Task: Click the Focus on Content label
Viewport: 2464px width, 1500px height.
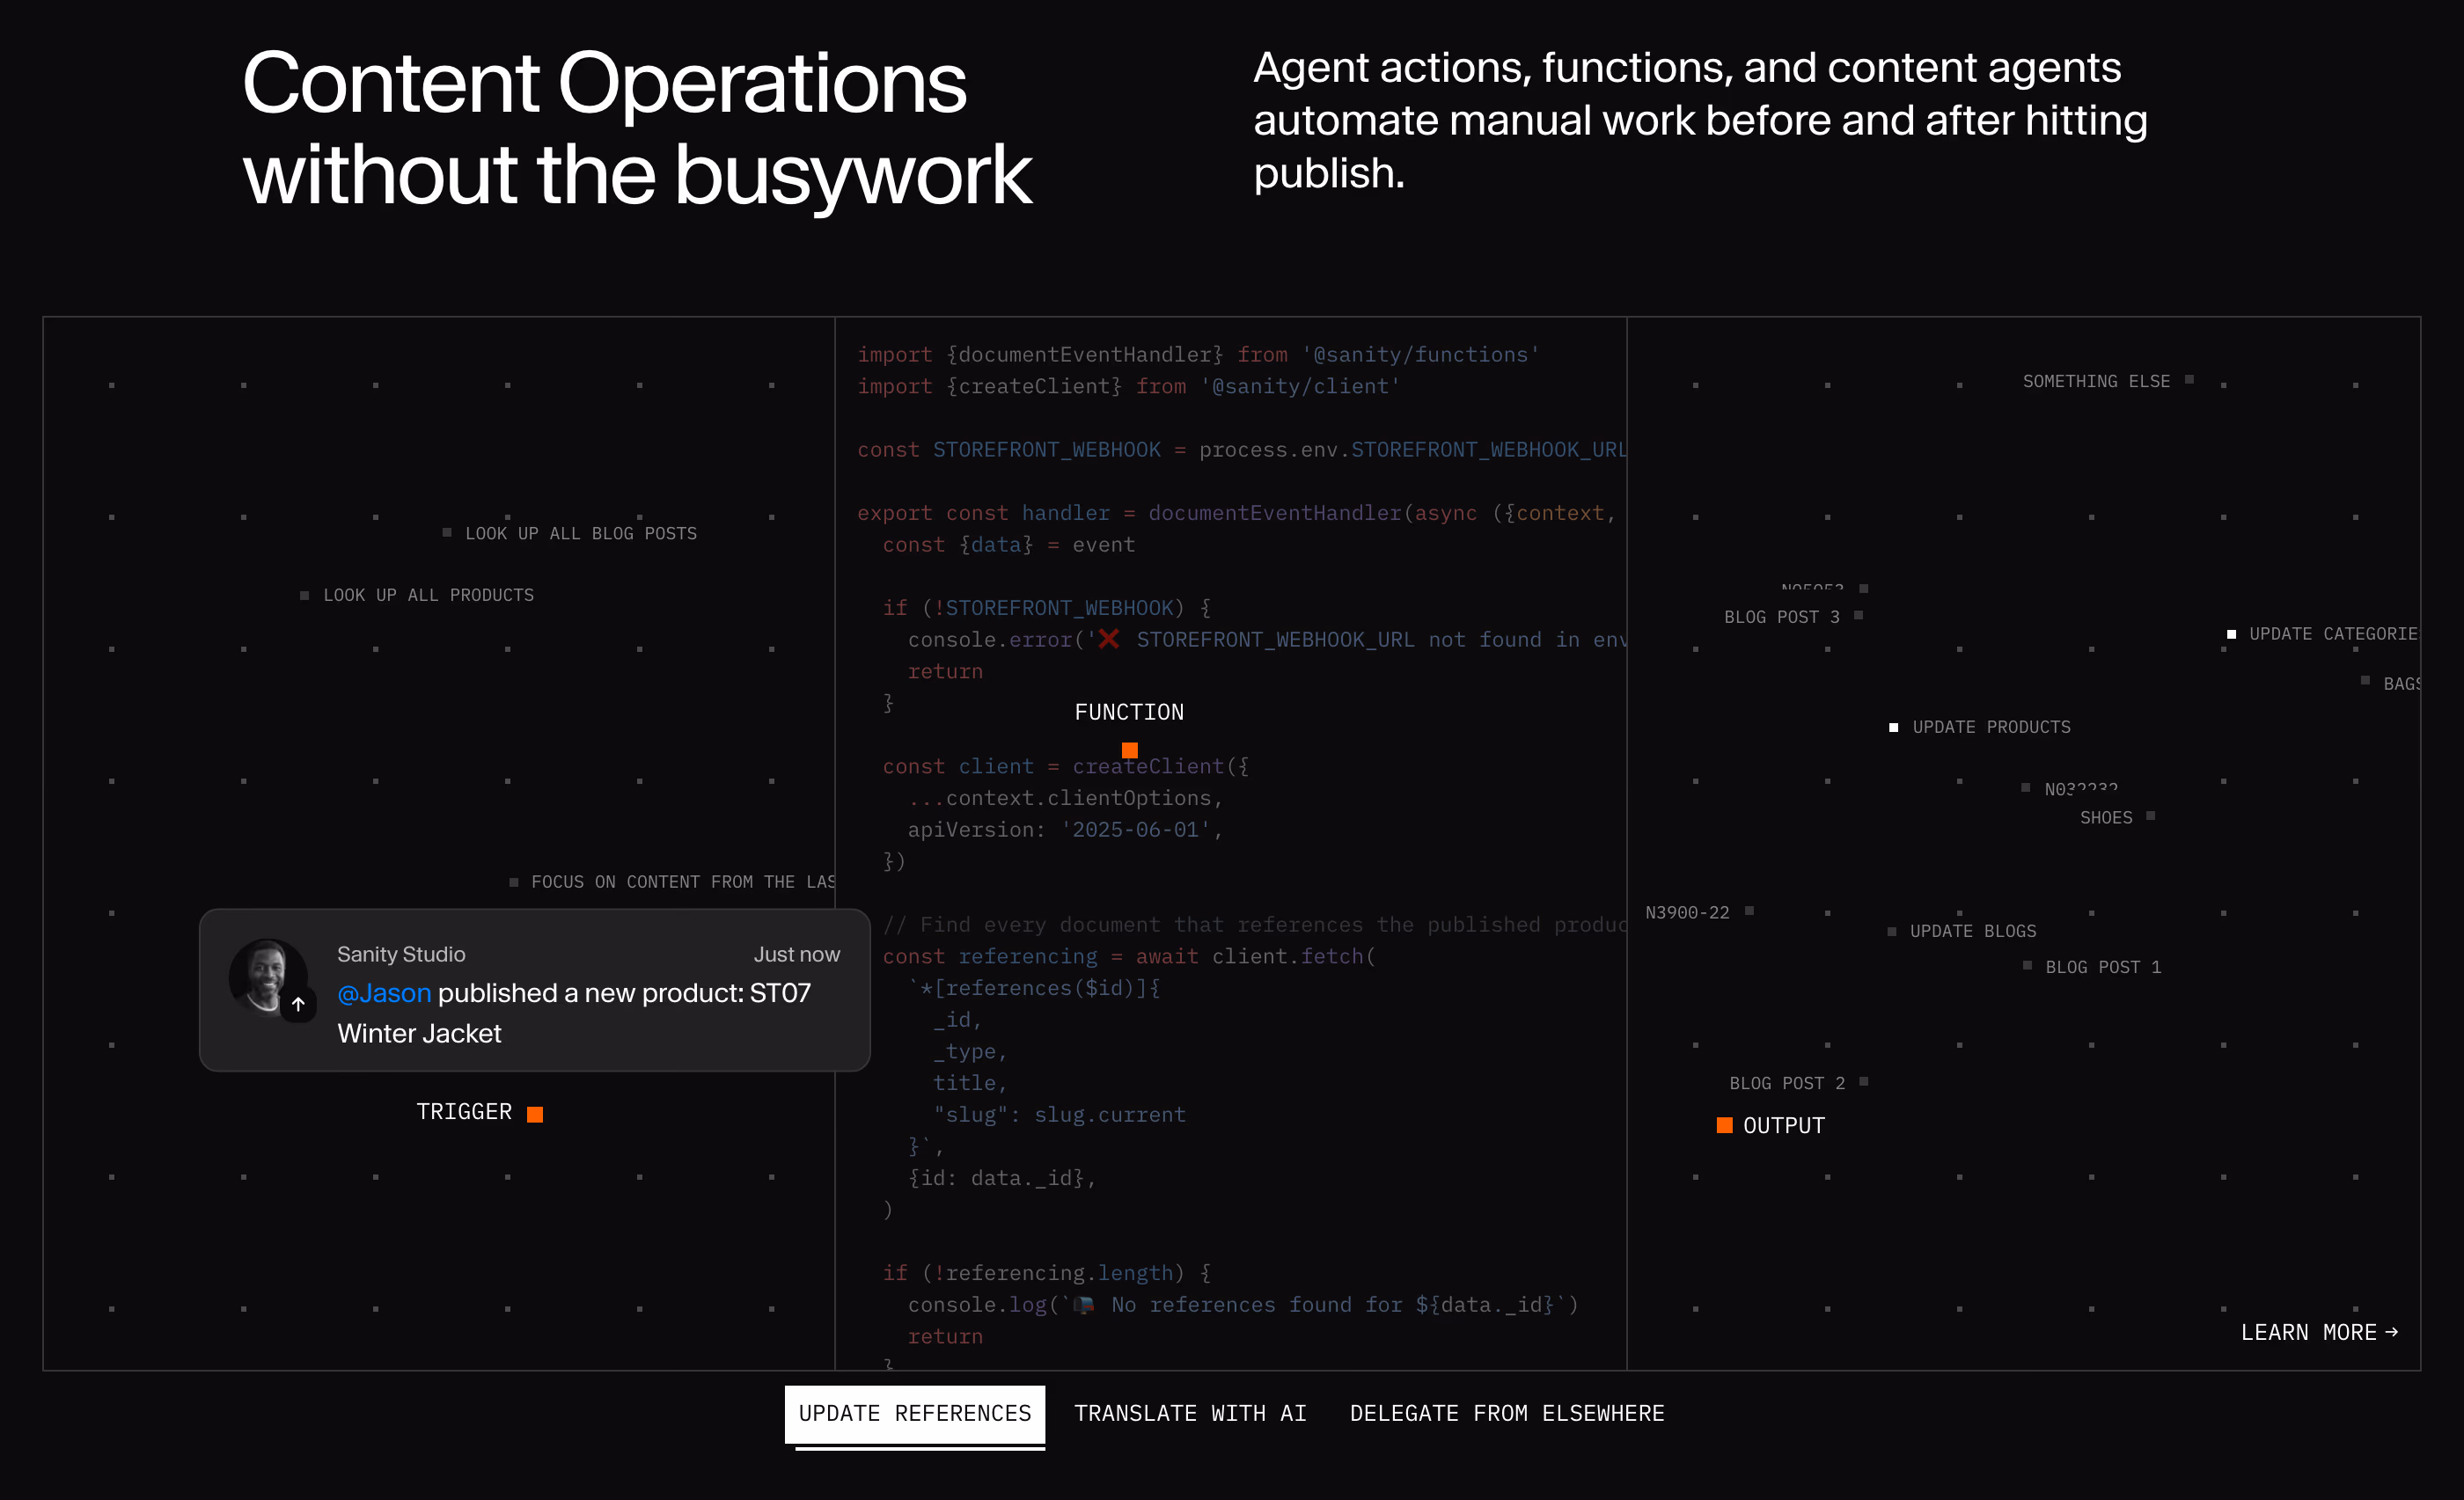Action: (683, 882)
